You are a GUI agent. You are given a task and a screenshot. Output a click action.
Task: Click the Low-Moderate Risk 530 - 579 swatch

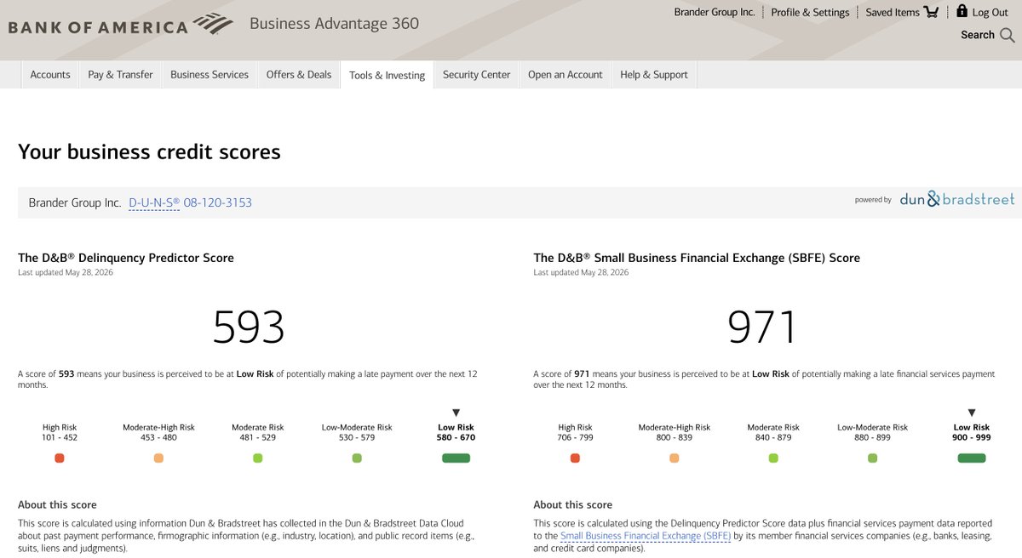click(357, 458)
